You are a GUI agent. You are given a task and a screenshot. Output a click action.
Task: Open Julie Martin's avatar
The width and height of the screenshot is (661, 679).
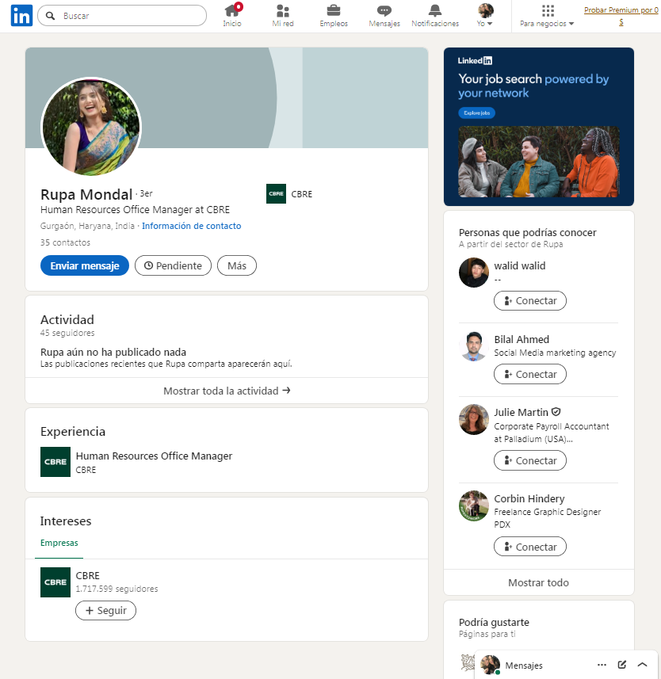click(473, 419)
